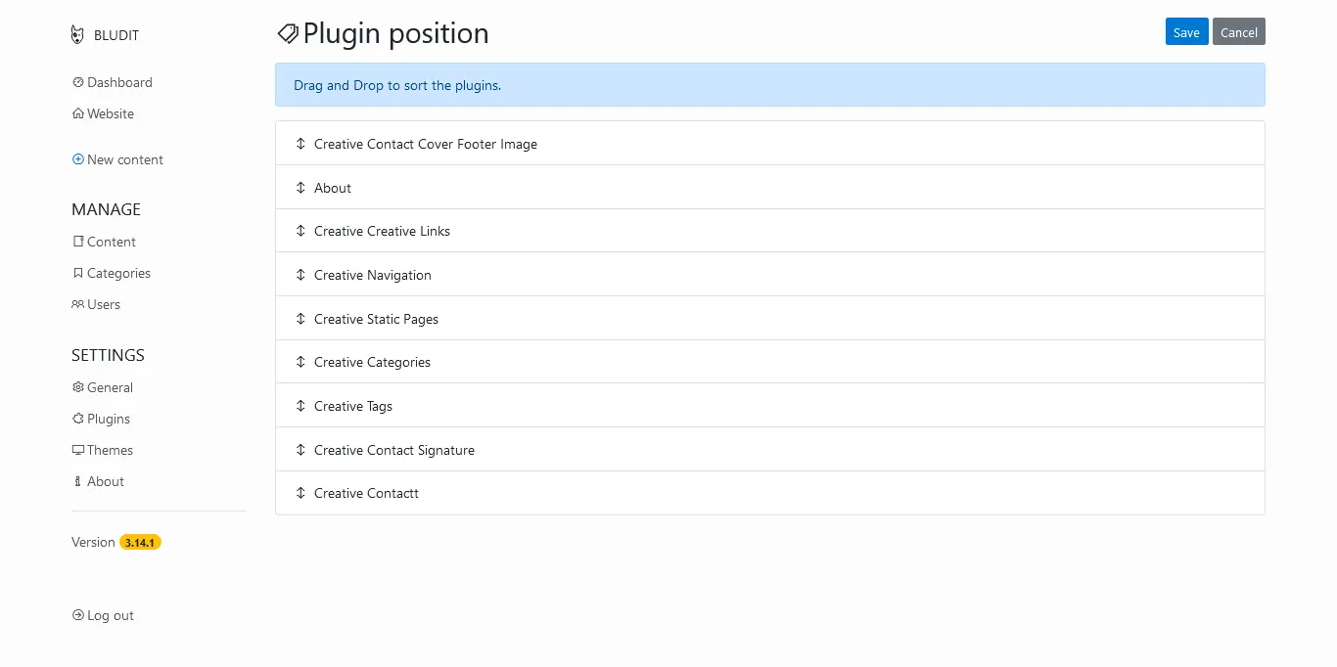
Task: Click the sort icon for Creative Static Pages
Action: tap(300, 319)
